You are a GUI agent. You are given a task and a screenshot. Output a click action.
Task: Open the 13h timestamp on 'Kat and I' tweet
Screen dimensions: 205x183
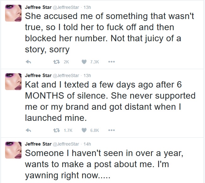(87, 75)
